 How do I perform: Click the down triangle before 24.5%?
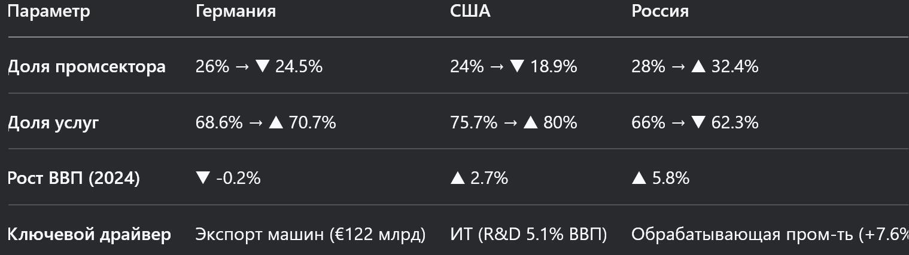(262, 66)
